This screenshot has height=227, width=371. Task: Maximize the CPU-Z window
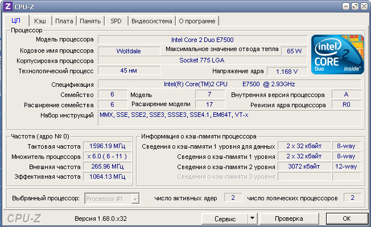point(355,6)
